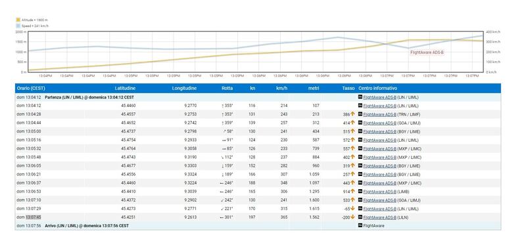This screenshot has height=243, width=526.
Task: Click the latitude value 45.4737
Action: pyautogui.click(x=128, y=131)
